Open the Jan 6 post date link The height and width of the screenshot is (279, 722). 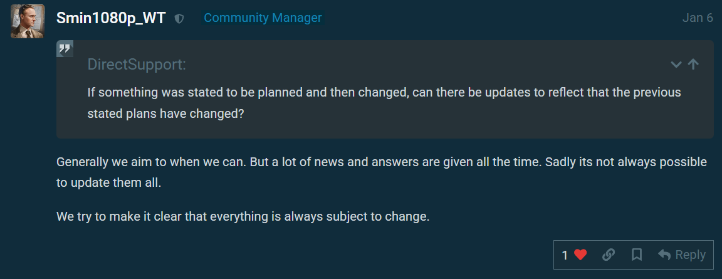pyautogui.click(x=697, y=18)
